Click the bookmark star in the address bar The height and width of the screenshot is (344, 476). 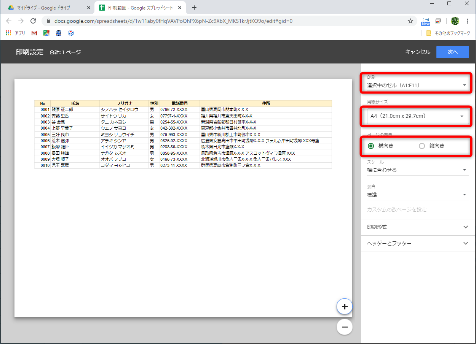coord(411,21)
